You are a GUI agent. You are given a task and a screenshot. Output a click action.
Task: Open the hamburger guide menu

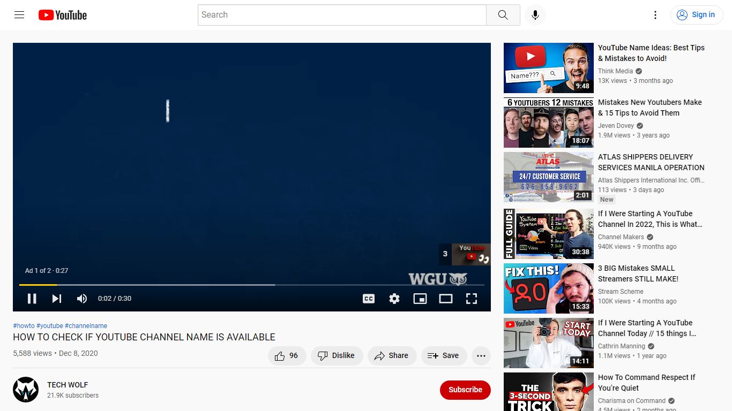[x=19, y=15]
